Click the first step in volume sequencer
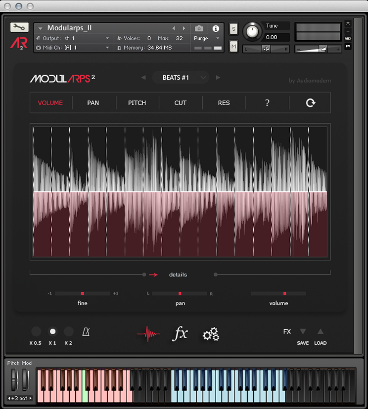Image resolution: width=368 pixels, height=409 pixels. pyautogui.click(x=42, y=192)
